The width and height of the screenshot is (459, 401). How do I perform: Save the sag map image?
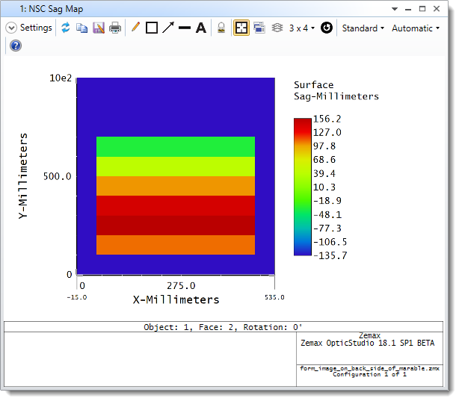click(98, 28)
